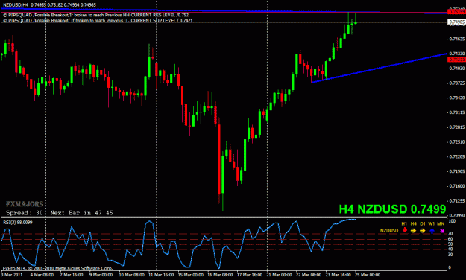Click the 25 Mar 00:00 time label
466x280 pixels.
(x=368, y=275)
